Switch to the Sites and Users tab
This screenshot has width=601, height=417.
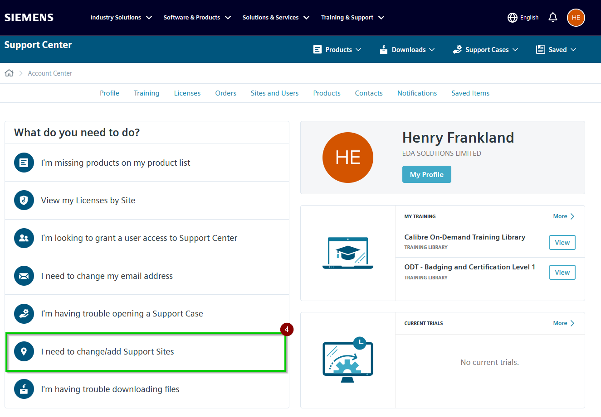coord(274,93)
